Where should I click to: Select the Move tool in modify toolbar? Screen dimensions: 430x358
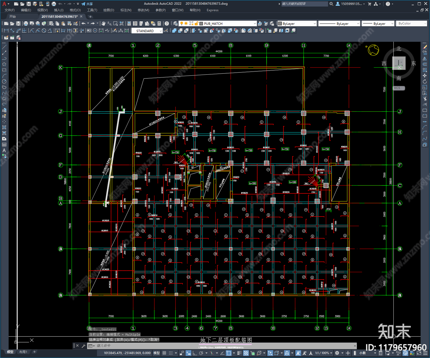(x=425, y=76)
